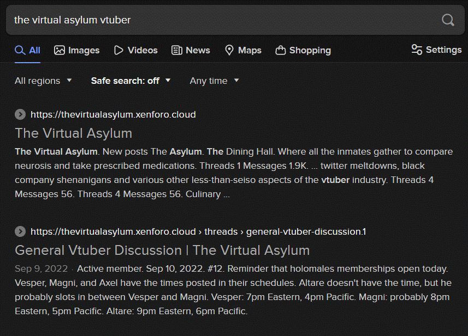Open the Settings menu
The width and height of the screenshot is (468, 336).
437,50
